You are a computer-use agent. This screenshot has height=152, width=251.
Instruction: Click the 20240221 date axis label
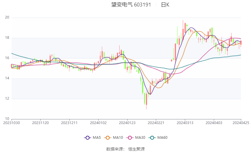click(156, 123)
